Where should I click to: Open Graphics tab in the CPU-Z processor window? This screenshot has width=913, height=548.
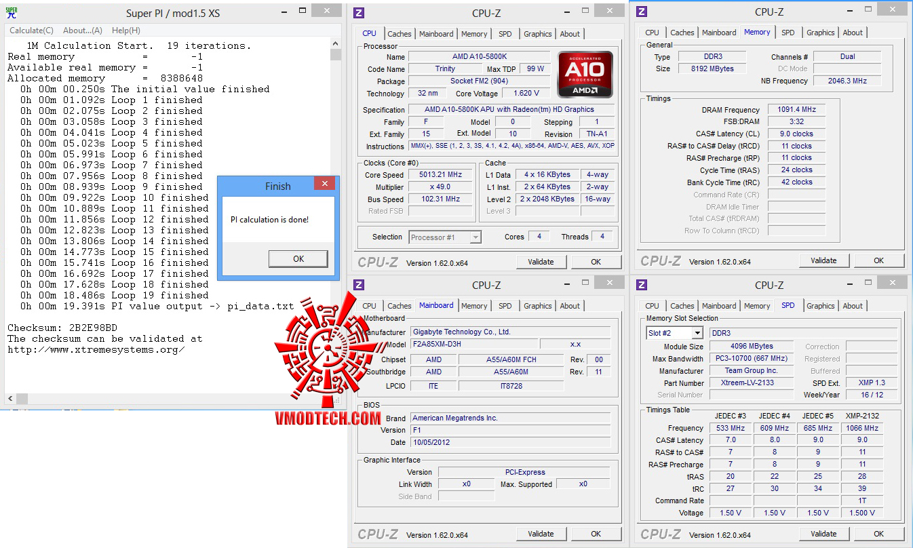538,34
